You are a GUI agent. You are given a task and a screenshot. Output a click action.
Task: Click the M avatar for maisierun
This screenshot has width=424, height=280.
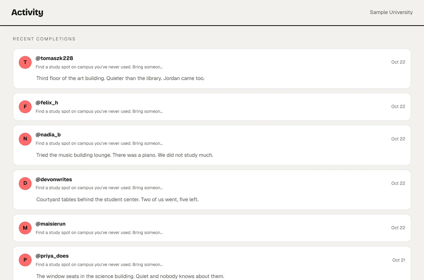click(x=25, y=228)
